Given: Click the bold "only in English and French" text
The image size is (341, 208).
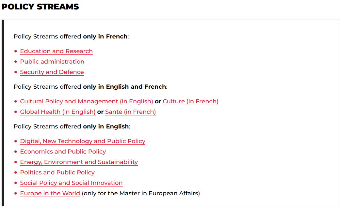Looking at the screenshot, I should 124,87.
